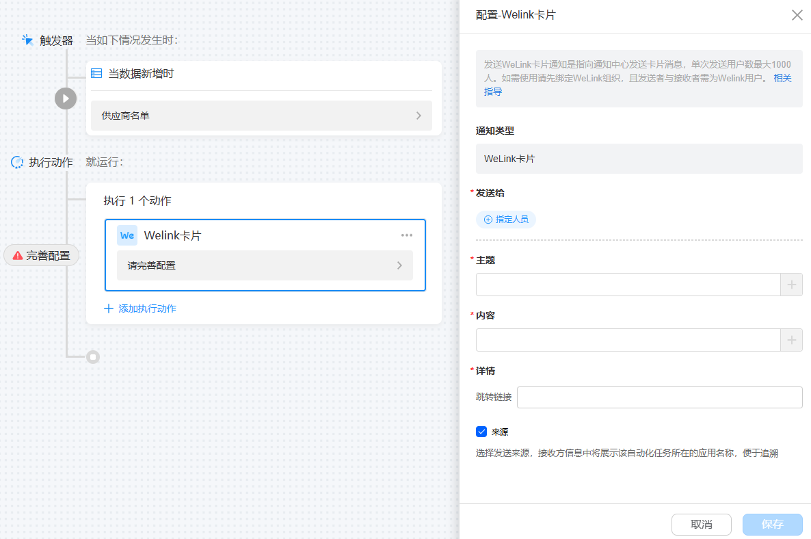Click the 取消 button
Viewport: 811px width, 539px height.
[x=702, y=525]
